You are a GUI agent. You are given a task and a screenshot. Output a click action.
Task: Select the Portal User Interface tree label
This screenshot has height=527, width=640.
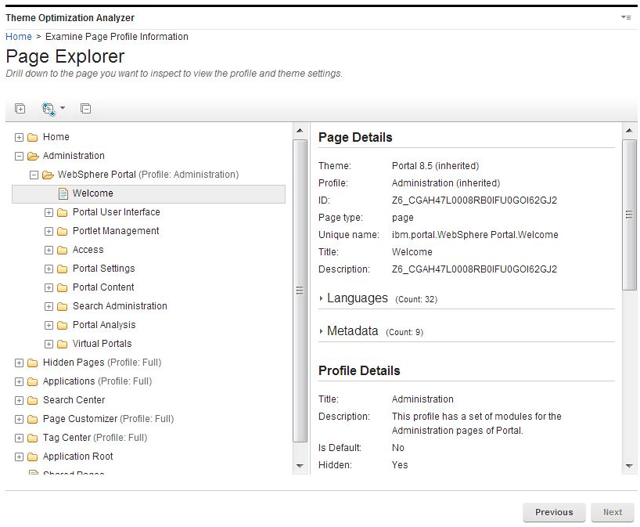[x=117, y=212]
